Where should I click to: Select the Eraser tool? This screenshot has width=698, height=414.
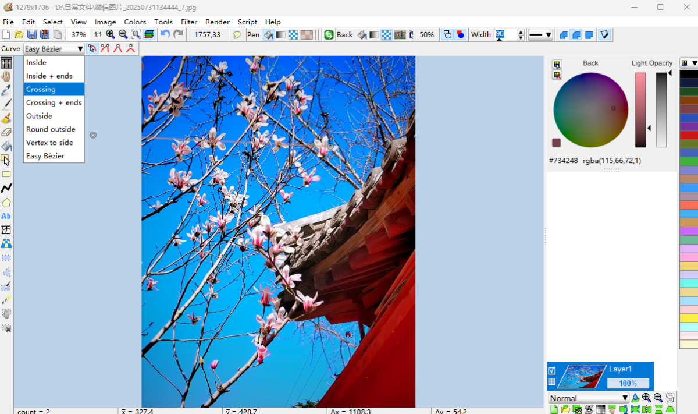click(6, 132)
